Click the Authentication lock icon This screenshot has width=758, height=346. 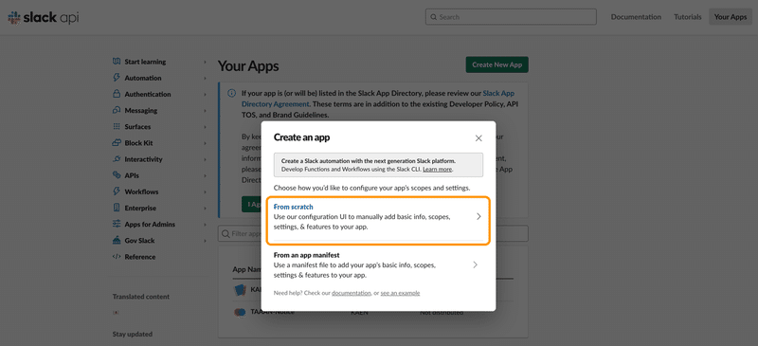pos(116,94)
